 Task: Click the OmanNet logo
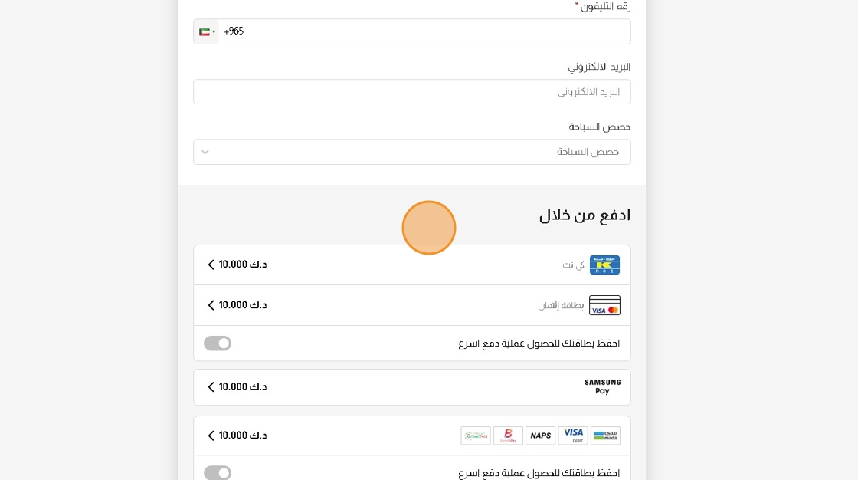[476, 436]
